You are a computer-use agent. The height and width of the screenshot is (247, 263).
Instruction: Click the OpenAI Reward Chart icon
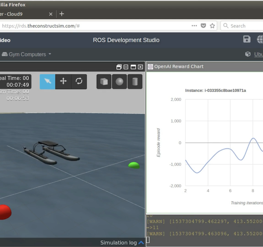tap(150, 67)
